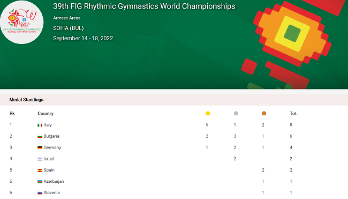Open the Bulgaria country link
The image size is (348, 199).
(x=51, y=136)
